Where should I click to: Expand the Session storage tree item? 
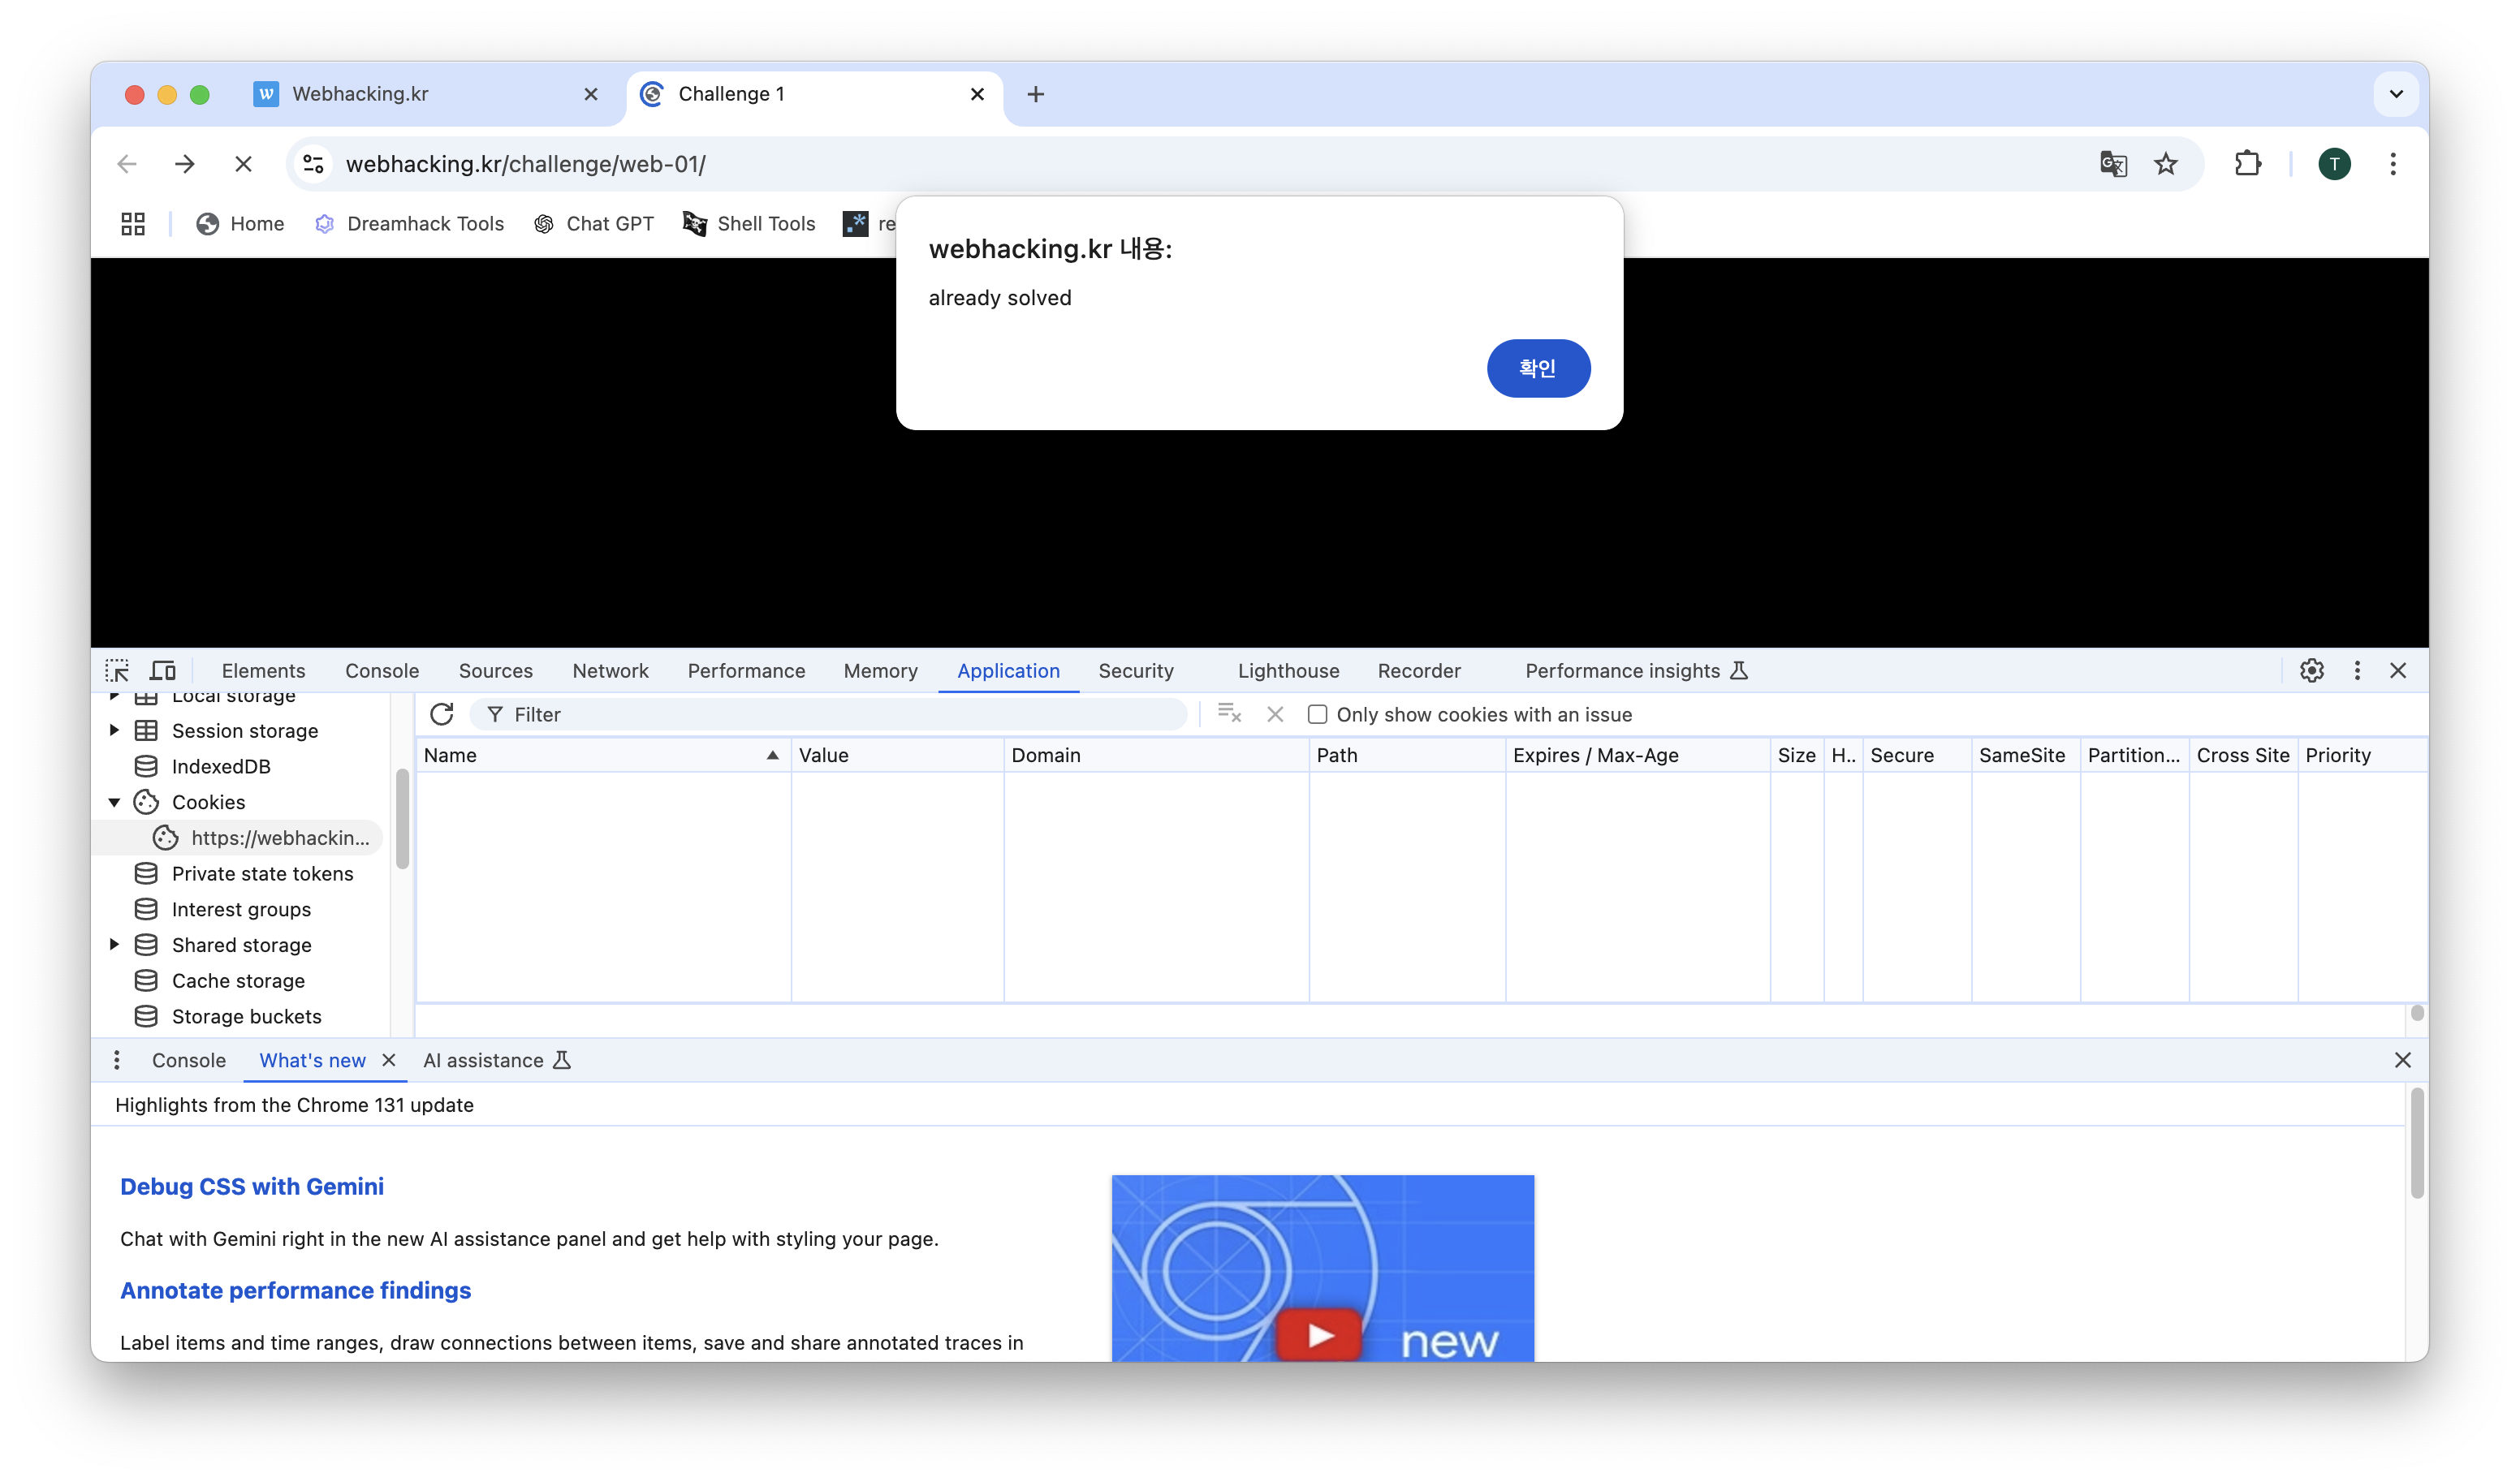(x=114, y=730)
